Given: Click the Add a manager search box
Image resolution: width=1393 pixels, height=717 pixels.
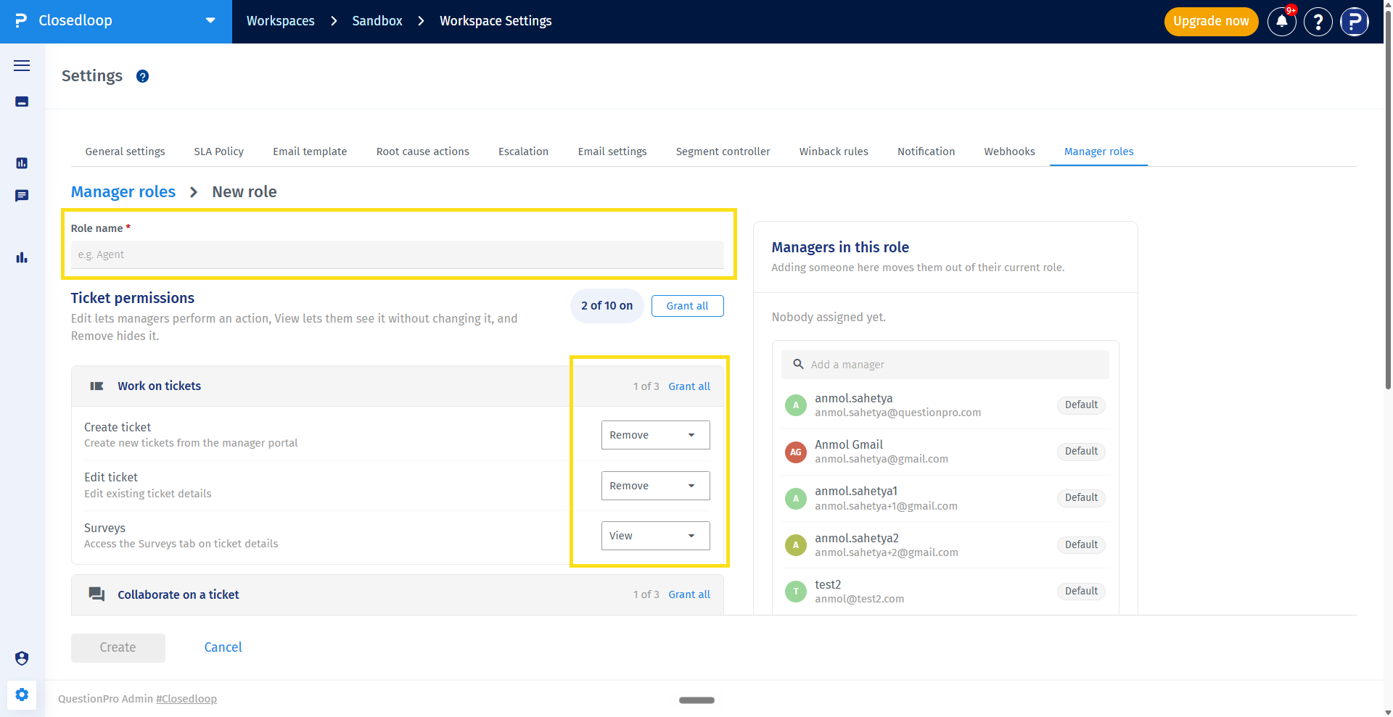Looking at the screenshot, I should [x=945, y=365].
